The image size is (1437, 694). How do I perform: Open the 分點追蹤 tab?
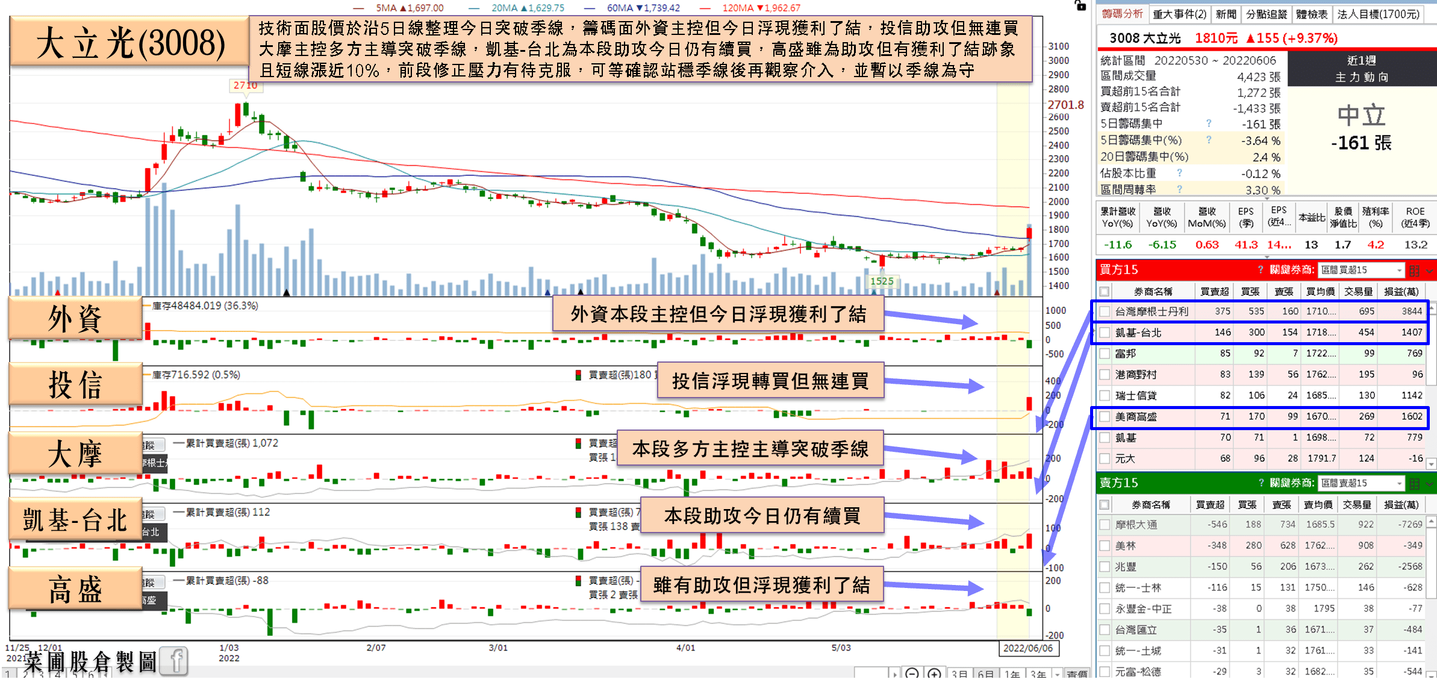click(1266, 14)
